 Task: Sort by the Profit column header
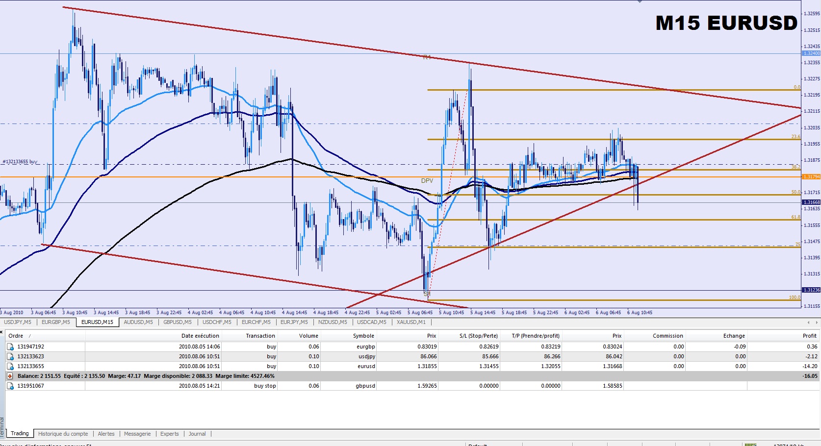809,336
